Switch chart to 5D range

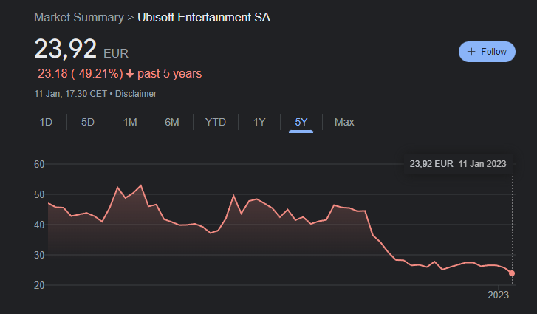[88, 122]
